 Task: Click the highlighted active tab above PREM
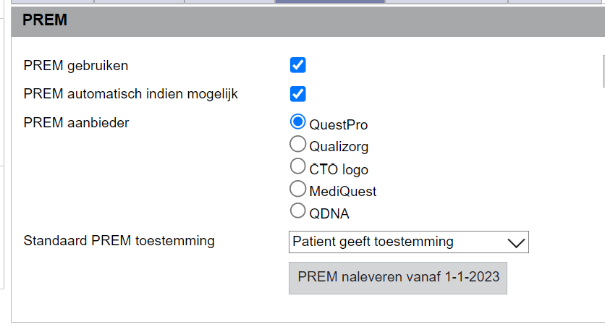(x=329, y=2)
